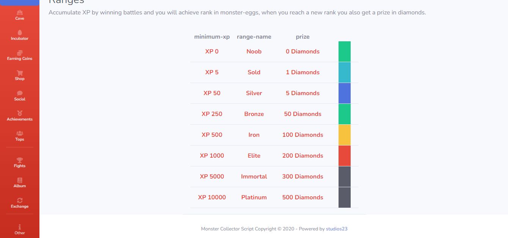
Task: Click the range-name column header
Action: (x=254, y=37)
